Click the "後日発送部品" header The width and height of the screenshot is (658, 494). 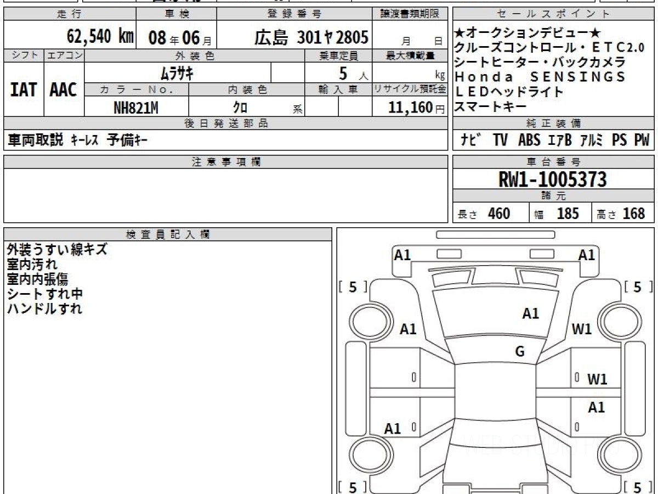coord(226,123)
